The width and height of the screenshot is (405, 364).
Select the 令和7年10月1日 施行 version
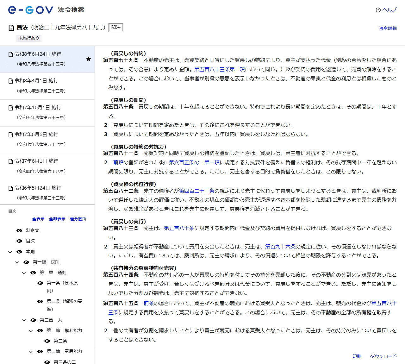coord(47,113)
